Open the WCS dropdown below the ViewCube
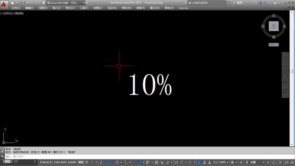 click(273, 45)
